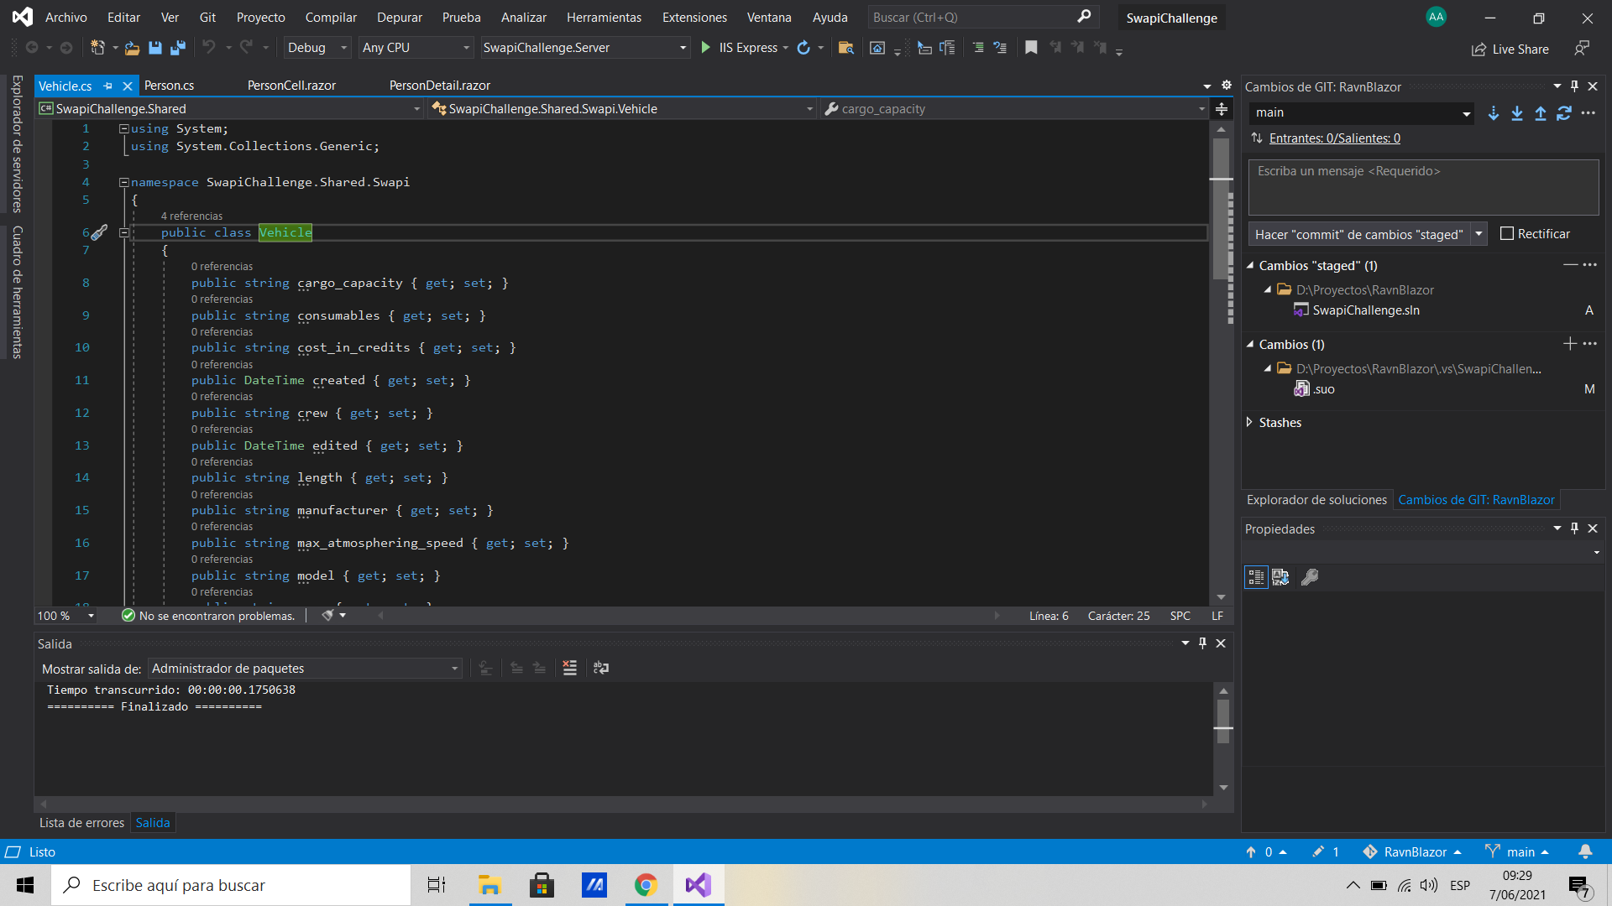The image size is (1612, 906).
Task: Stage the modified .suo file
Action: pyautogui.click(x=1570, y=344)
